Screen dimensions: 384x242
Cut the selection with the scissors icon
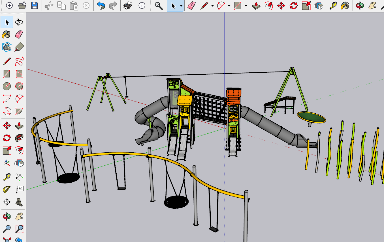[x=49, y=6]
